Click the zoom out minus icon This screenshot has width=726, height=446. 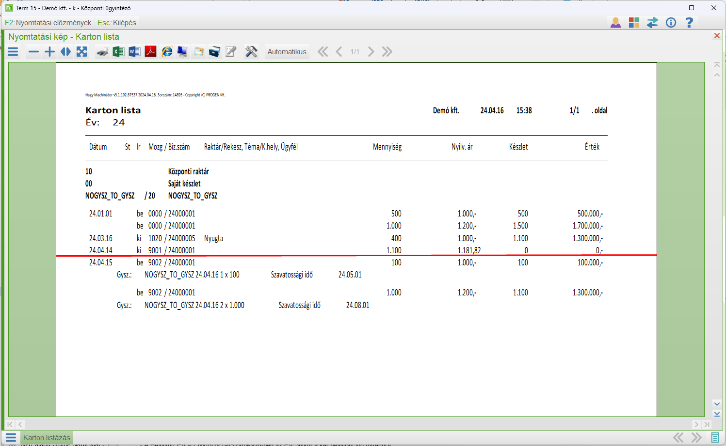point(33,52)
